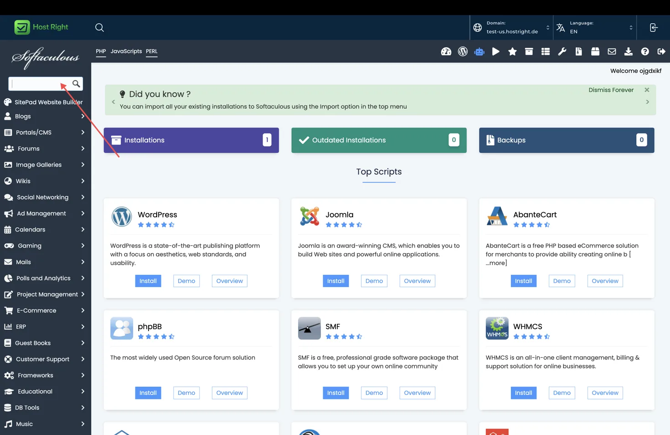Switch to the PERL tab
670x435 pixels.
pyautogui.click(x=152, y=51)
